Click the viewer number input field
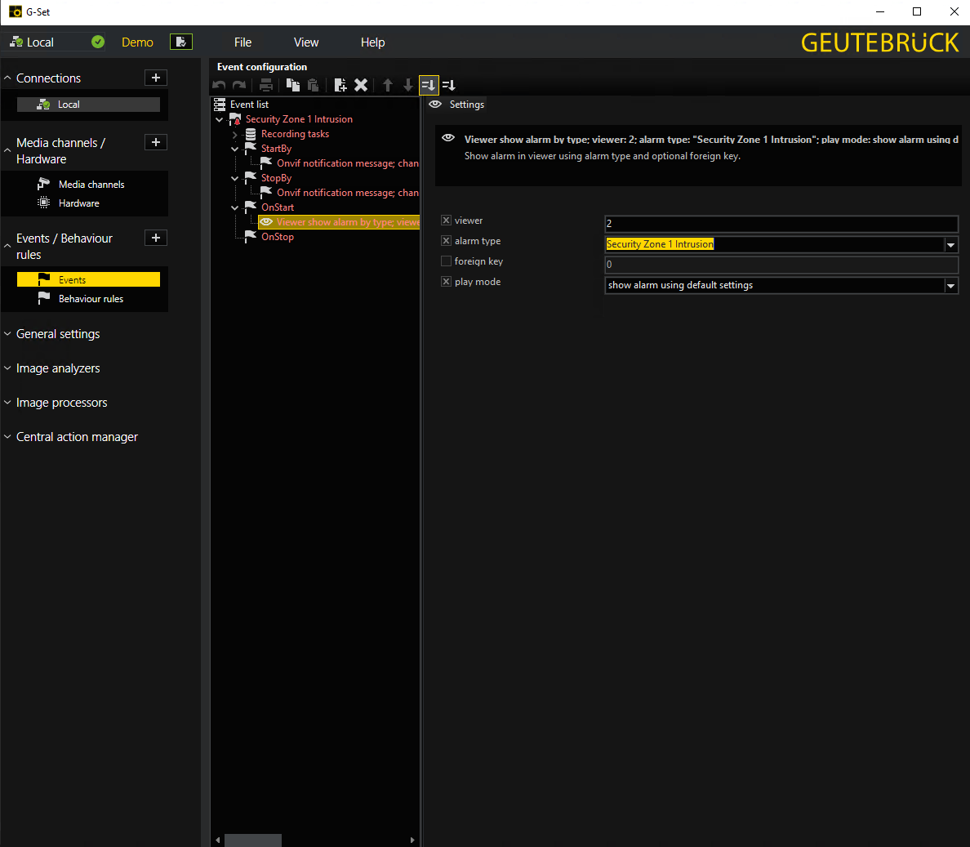This screenshot has width=970, height=847. [780, 224]
